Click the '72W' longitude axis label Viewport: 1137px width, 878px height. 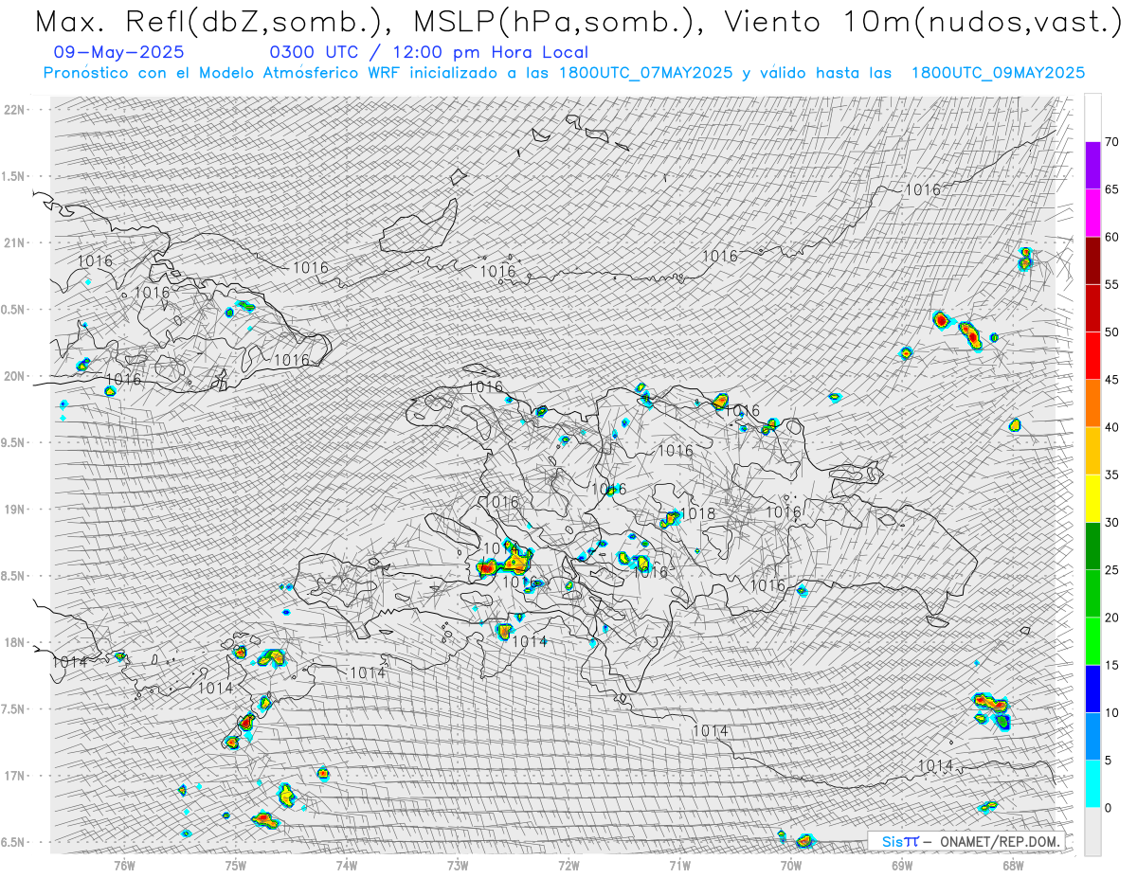(568, 865)
